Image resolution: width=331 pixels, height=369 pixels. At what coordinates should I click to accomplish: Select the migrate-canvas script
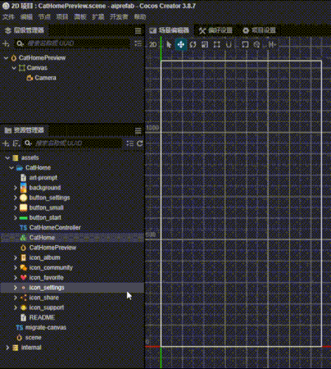click(x=46, y=328)
